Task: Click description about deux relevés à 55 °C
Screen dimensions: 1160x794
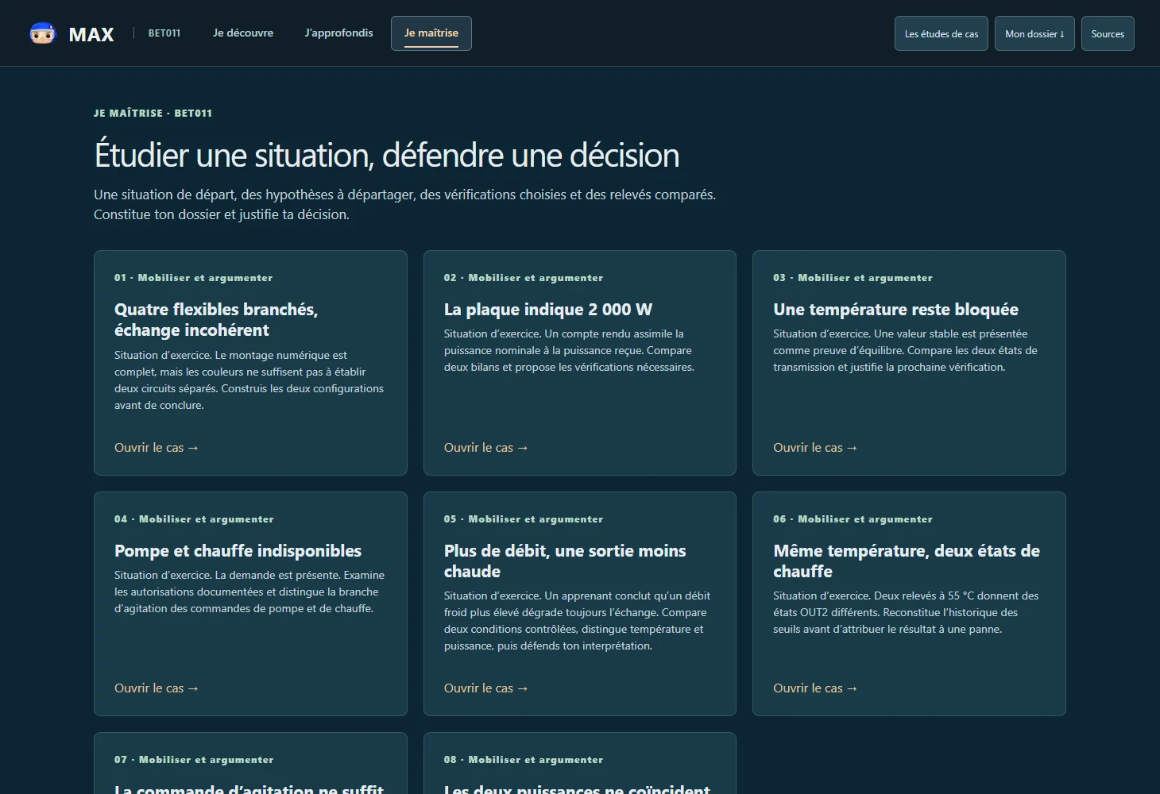Action: pyautogui.click(x=906, y=612)
